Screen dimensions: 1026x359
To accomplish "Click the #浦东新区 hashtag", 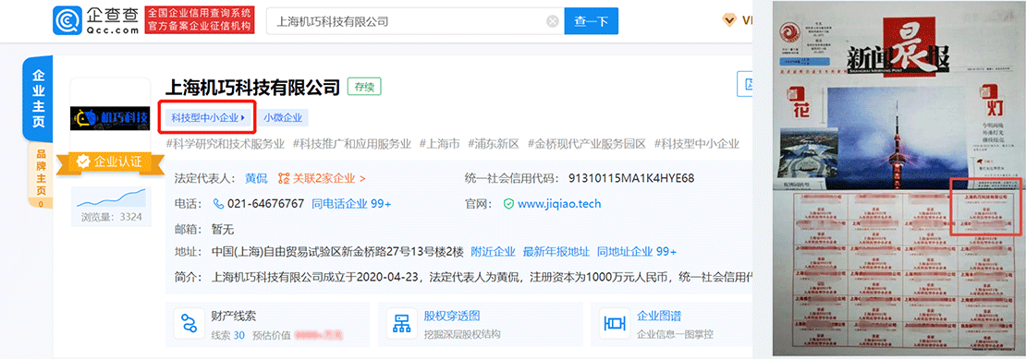I will click(494, 144).
